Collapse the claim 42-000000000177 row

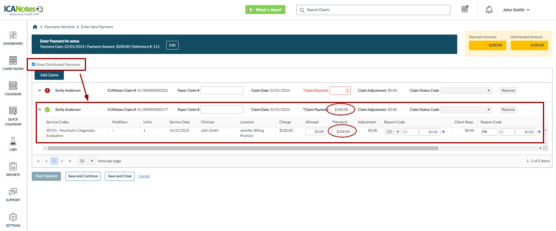40,109
